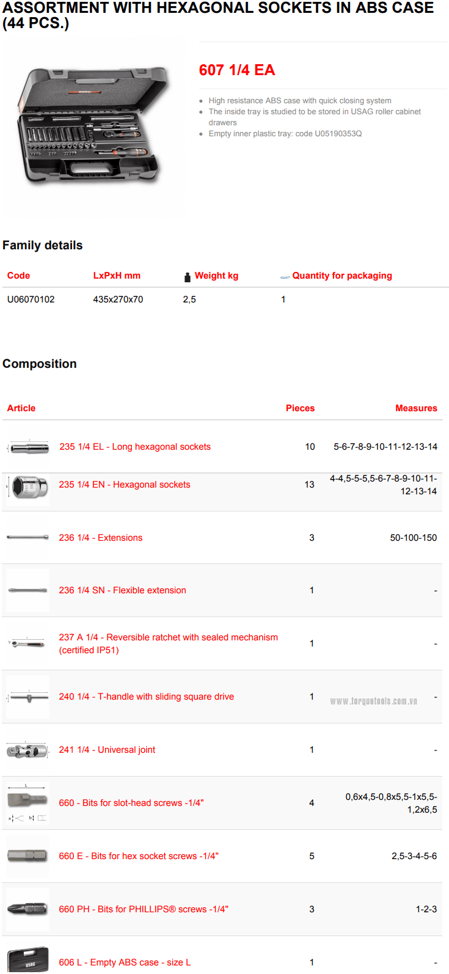
Task: Click the hexagonal socket thumbnail image
Action: (x=29, y=487)
